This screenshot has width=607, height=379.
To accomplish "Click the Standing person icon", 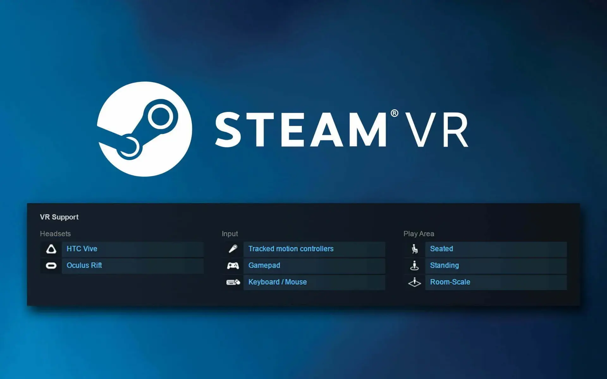I will 414,266.
